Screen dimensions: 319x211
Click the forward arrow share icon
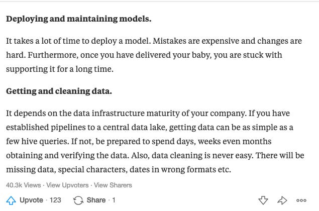tap(282, 200)
